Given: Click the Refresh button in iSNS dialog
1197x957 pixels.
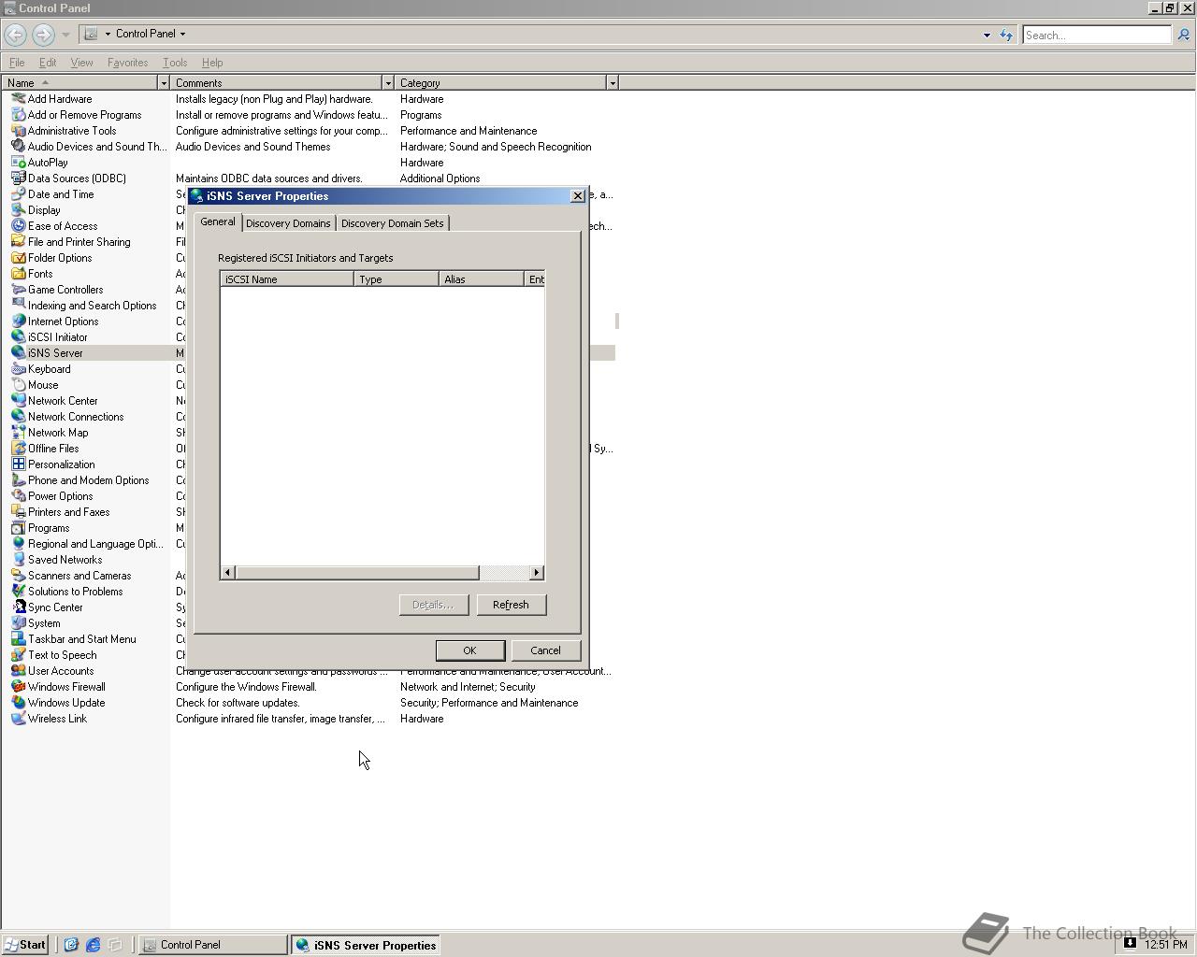Looking at the screenshot, I should [x=511, y=605].
